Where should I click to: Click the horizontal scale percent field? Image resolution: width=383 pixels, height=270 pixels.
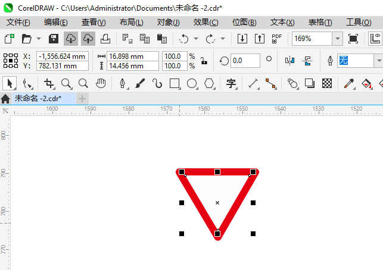pyautogui.click(x=175, y=56)
